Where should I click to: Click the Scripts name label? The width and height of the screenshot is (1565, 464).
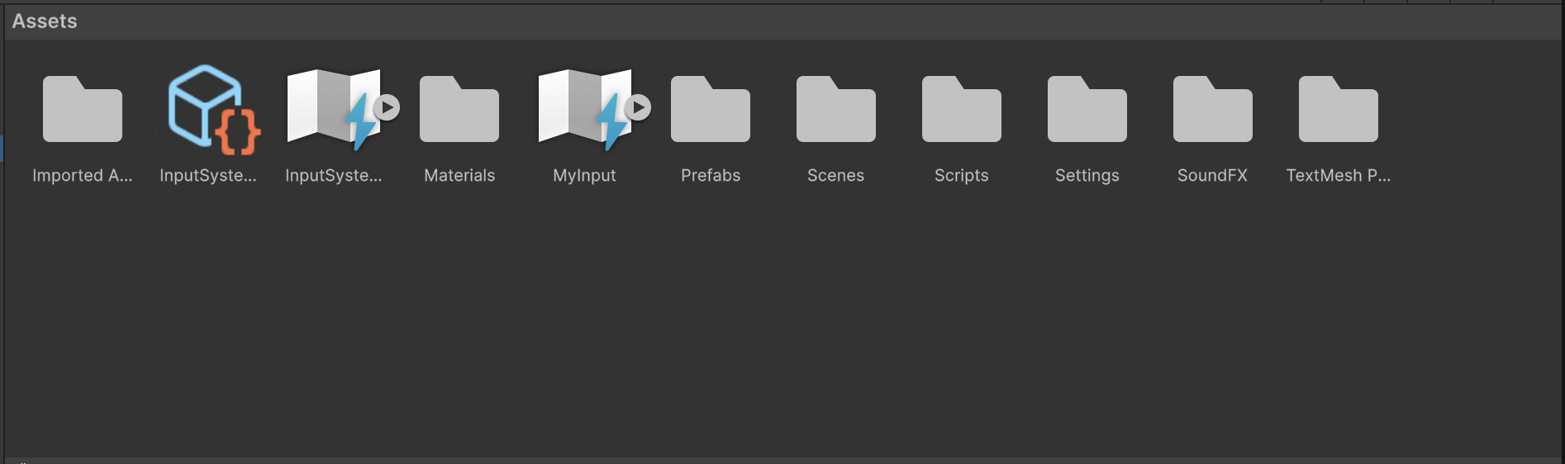point(962,175)
